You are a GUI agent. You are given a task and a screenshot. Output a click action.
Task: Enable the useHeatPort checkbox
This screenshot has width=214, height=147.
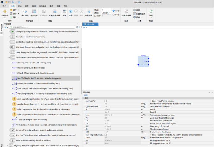[106, 101]
